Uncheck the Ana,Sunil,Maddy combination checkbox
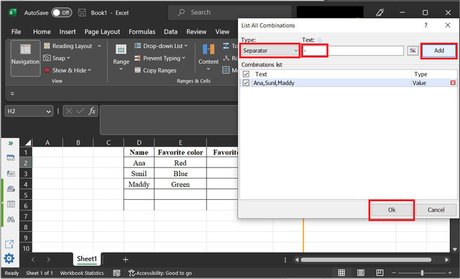This screenshot has width=460, height=279. (246, 83)
